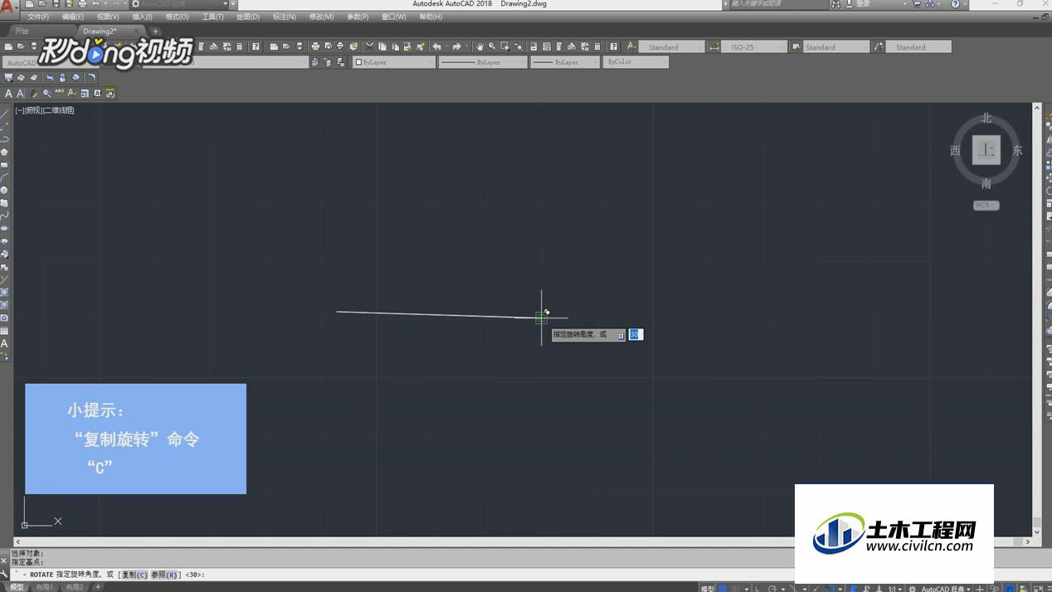Select the Hatch tool in draw toolbar

point(5,292)
